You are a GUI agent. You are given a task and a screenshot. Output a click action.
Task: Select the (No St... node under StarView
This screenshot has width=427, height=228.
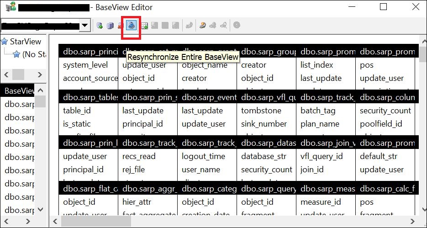(35, 55)
